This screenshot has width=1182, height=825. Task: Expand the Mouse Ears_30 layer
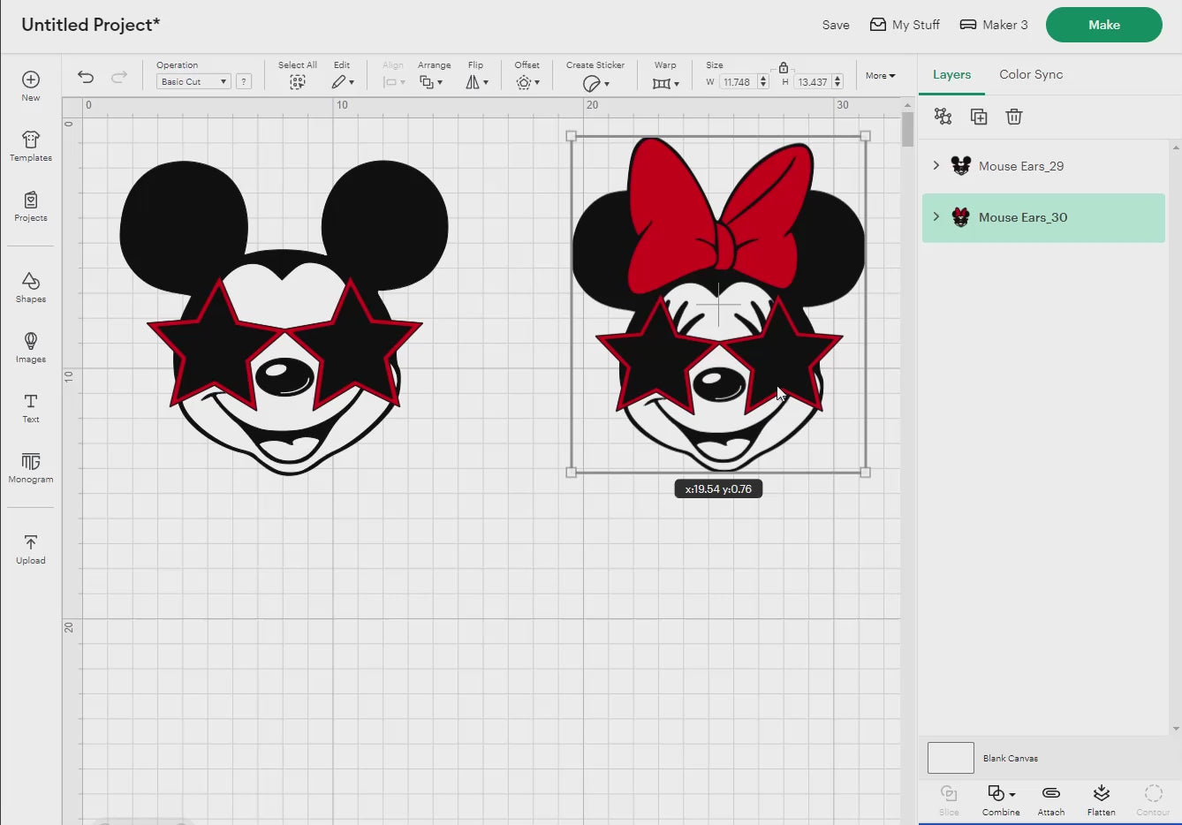point(936,217)
